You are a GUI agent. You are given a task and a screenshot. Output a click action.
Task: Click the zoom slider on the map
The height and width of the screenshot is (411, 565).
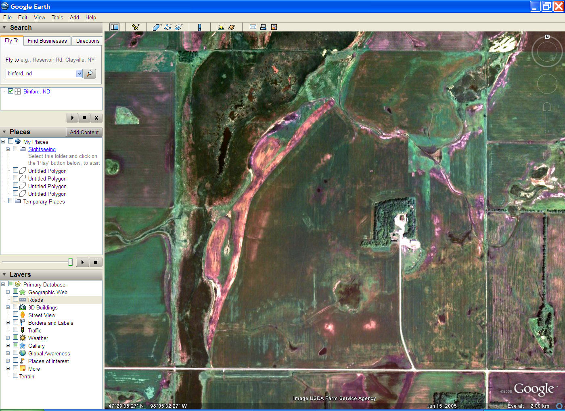coord(547,131)
